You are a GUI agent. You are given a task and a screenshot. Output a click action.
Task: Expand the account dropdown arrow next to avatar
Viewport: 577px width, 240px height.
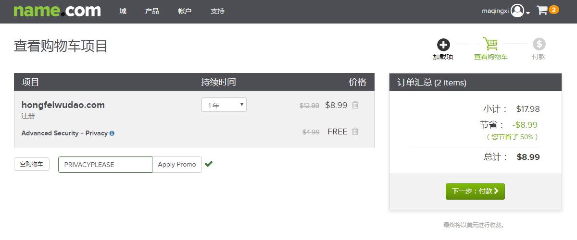(x=528, y=13)
